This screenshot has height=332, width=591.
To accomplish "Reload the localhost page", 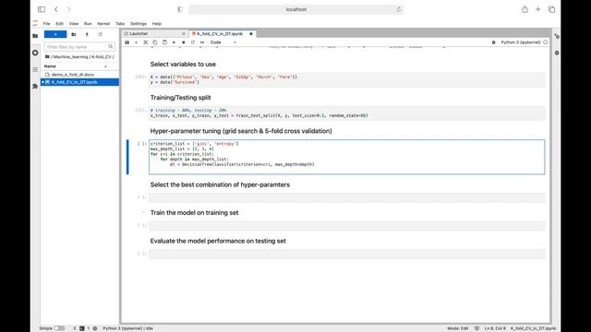I will click(x=399, y=9).
